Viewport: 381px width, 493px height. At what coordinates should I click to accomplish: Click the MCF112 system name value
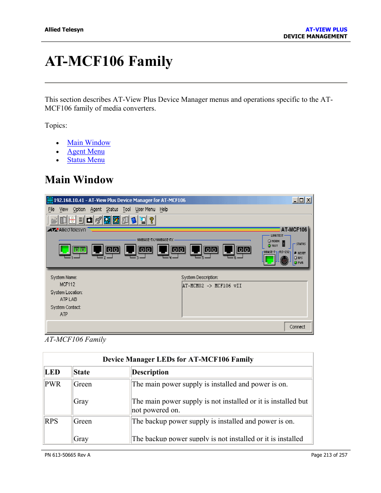[x=67, y=284]
